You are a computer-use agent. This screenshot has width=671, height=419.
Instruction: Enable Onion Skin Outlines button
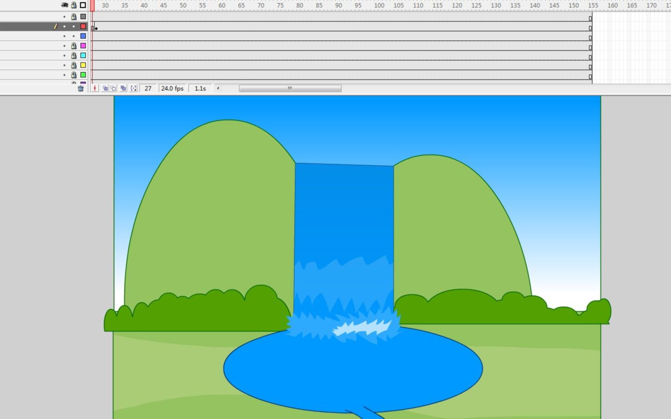[113, 88]
